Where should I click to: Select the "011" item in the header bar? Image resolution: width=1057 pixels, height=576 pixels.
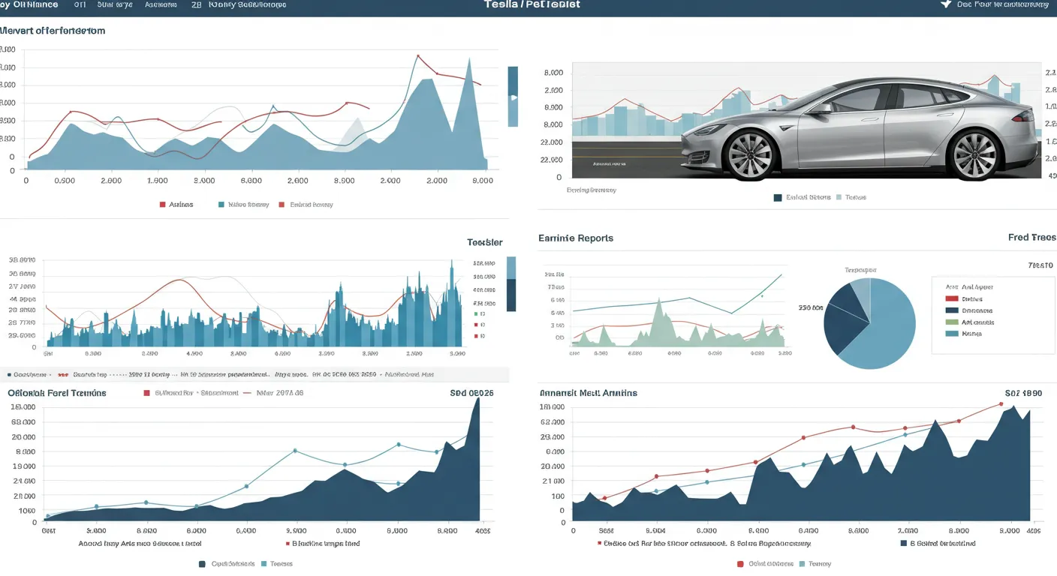(80, 4)
